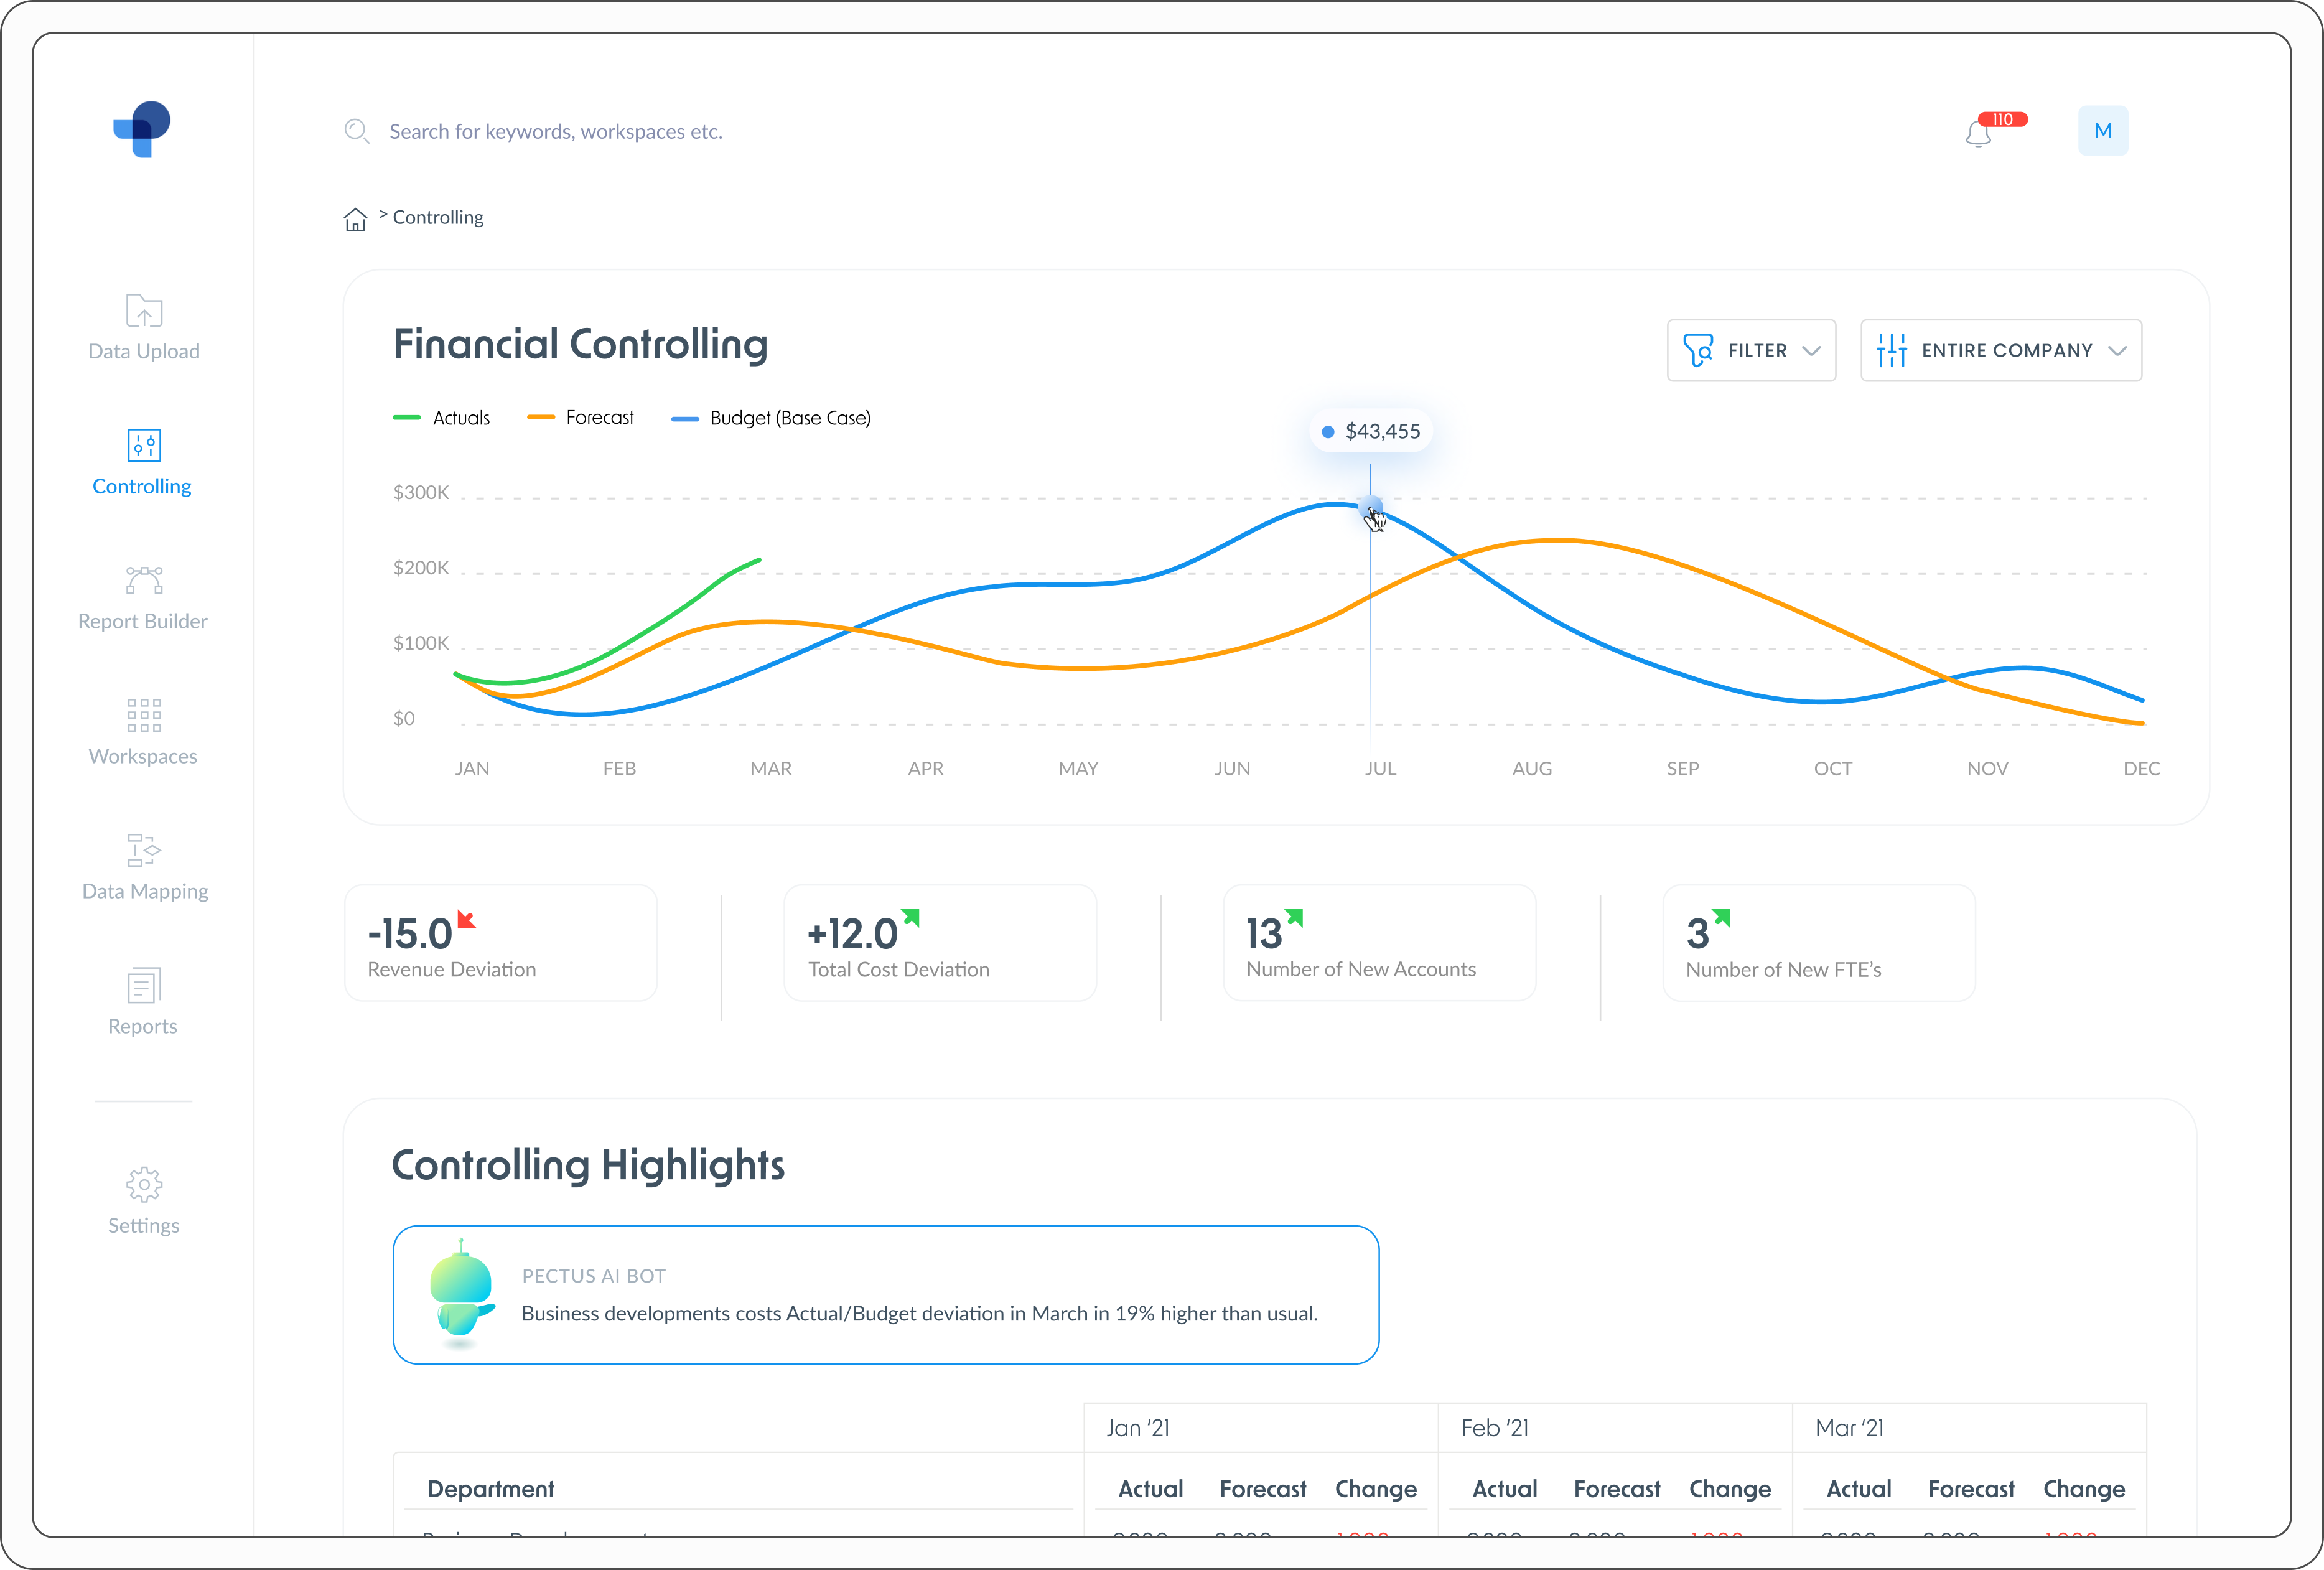Click the Pectus app logo
2324x1570 pixels.
tap(142, 129)
